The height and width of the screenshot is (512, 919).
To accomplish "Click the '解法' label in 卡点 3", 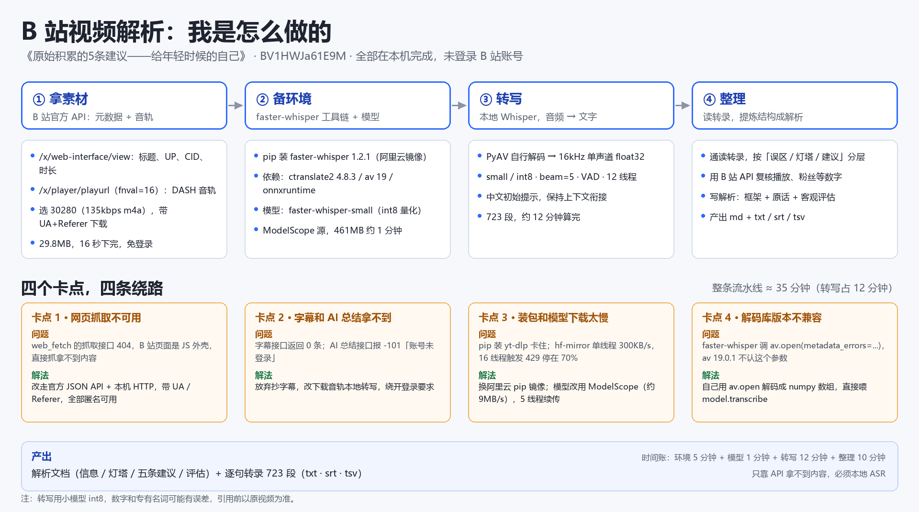I will (x=487, y=375).
